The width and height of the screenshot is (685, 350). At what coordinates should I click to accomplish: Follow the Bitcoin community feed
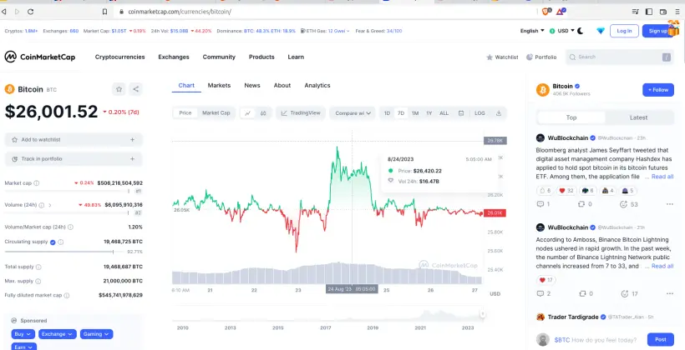coord(658,90)
